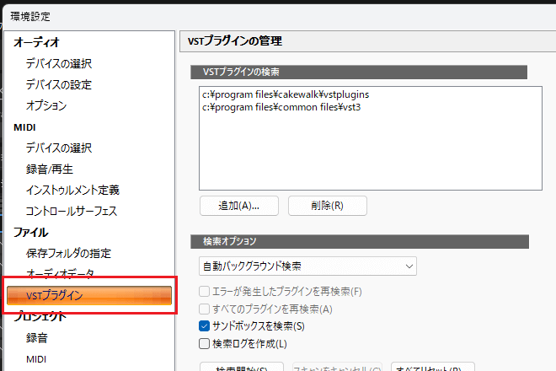Click the highlighted VSTプラグイン item
Image resolution: width=556 pixels, height=371 pixels.
click(x=88, y=295)
